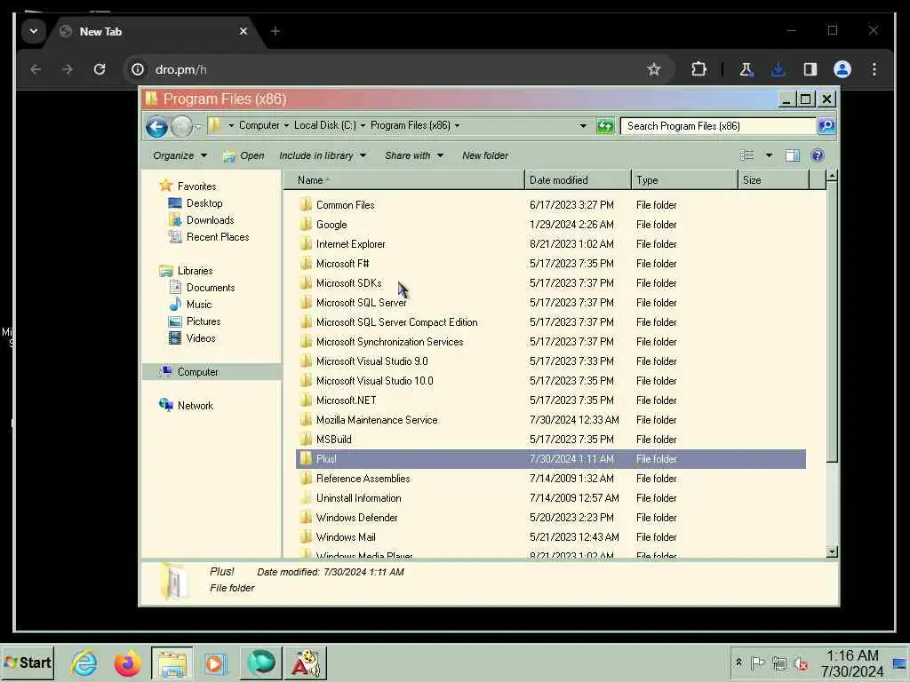Open the Share with menu

pos(414,155)
